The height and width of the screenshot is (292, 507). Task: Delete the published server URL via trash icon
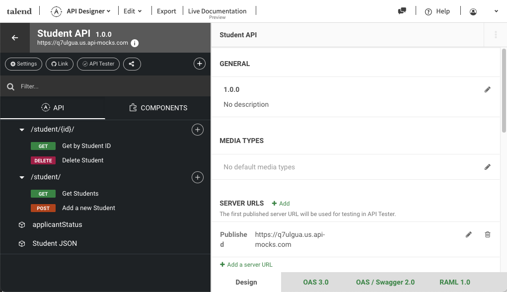click(487, 234)
